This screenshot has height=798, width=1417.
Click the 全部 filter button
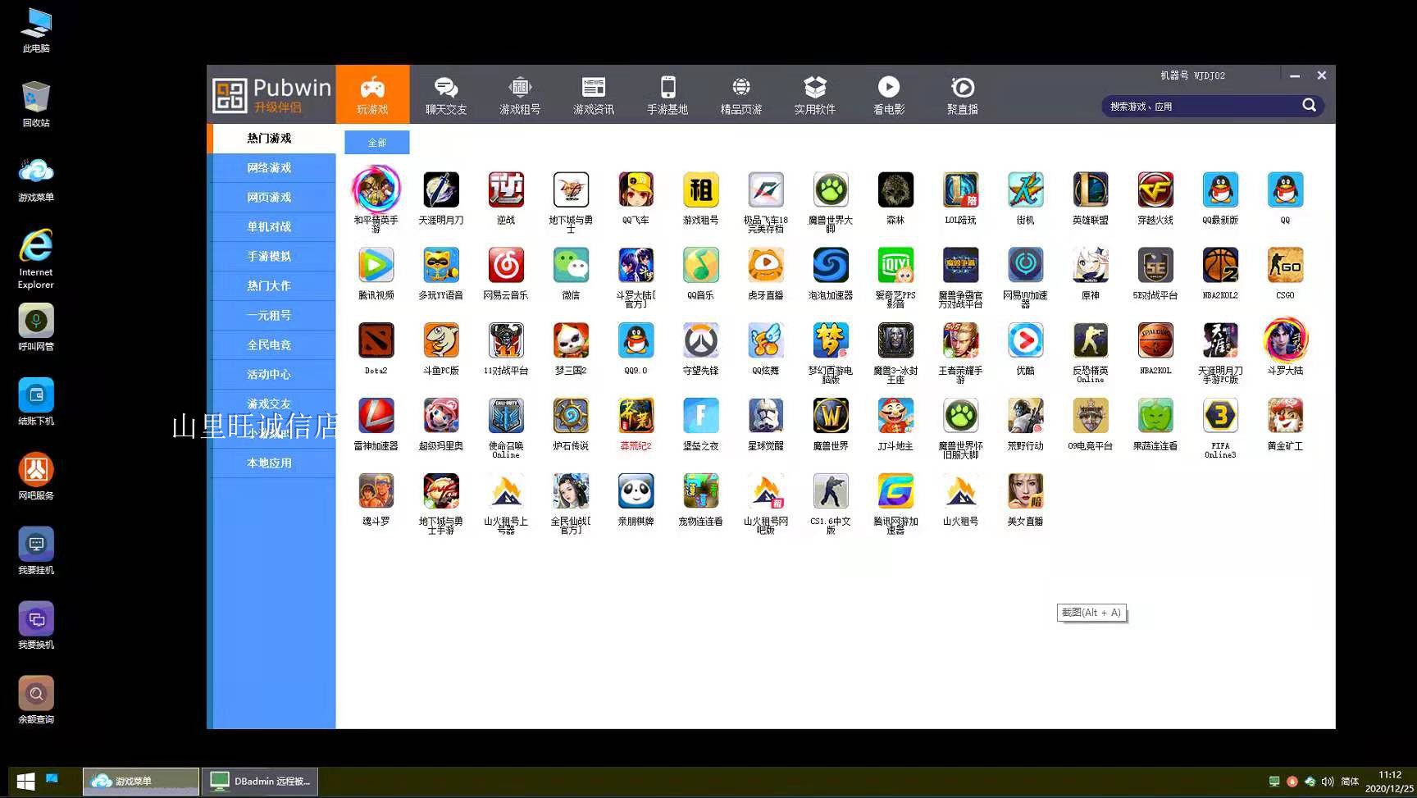tap(376, 143)
